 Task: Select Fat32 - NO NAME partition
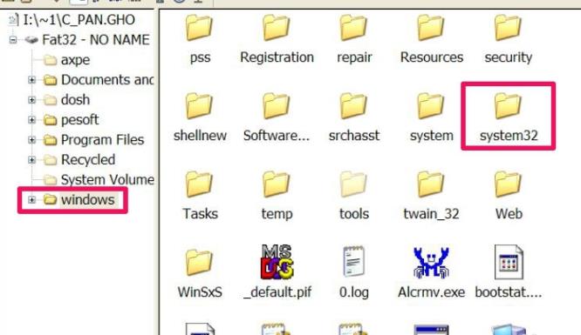[x=96, y=39]
